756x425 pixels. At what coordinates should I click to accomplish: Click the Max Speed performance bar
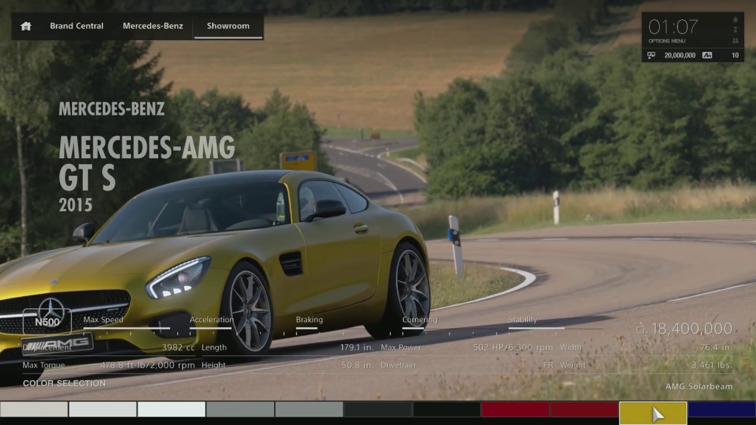(x=126, y=328)
